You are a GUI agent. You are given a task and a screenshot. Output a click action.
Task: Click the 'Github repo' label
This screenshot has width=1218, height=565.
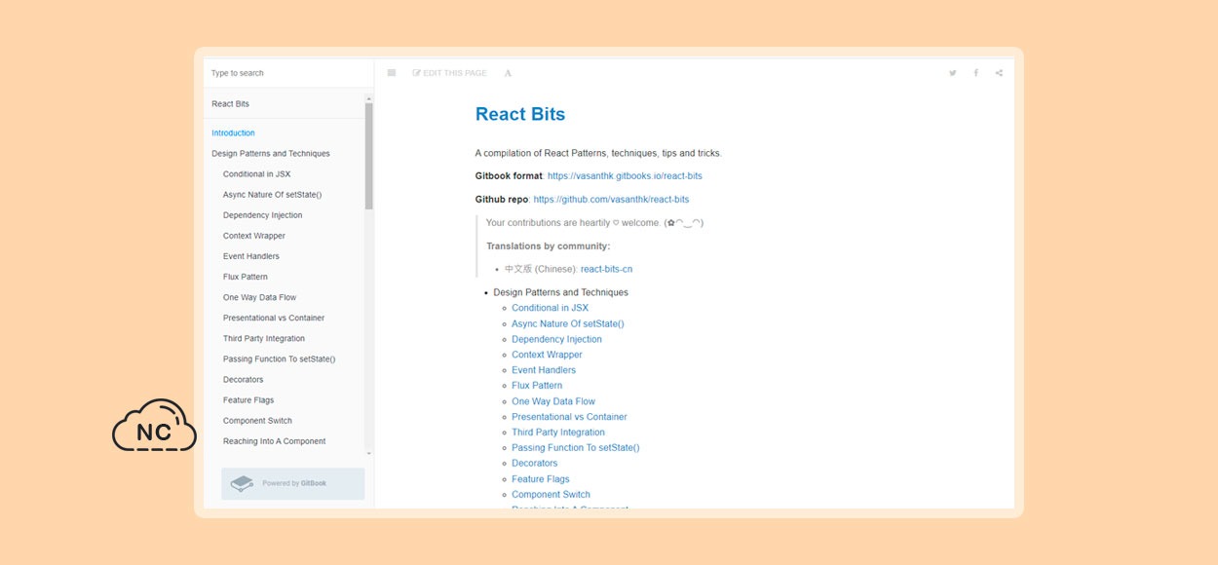pos(502,200)
